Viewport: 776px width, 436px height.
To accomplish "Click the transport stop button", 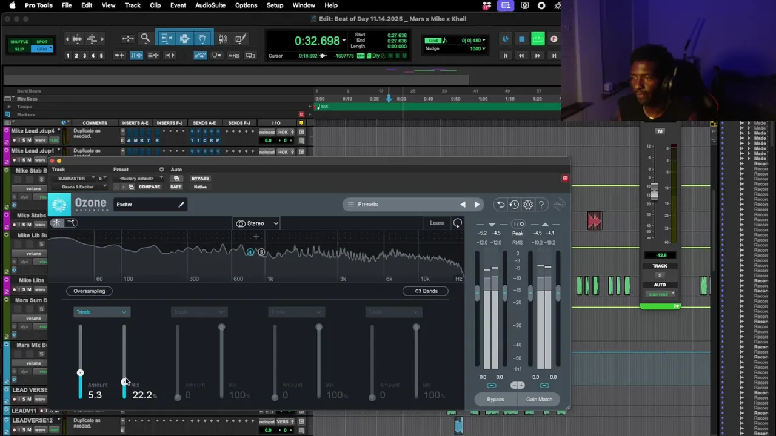I will [x=521, y=39].
